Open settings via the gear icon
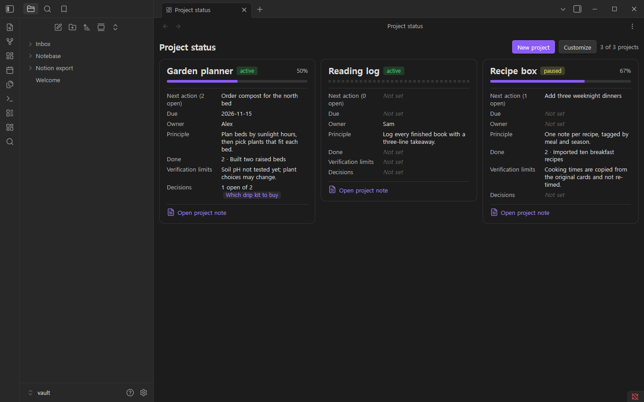The height and width of the screenshot is (402, 644). (144, 393)
